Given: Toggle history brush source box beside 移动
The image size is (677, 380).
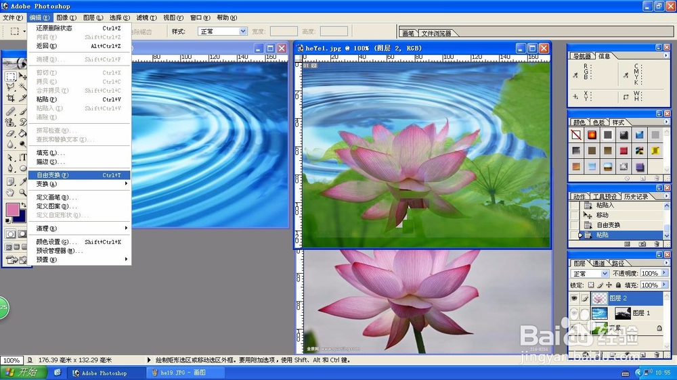Looking at the screenshot, I should point(574,215).
